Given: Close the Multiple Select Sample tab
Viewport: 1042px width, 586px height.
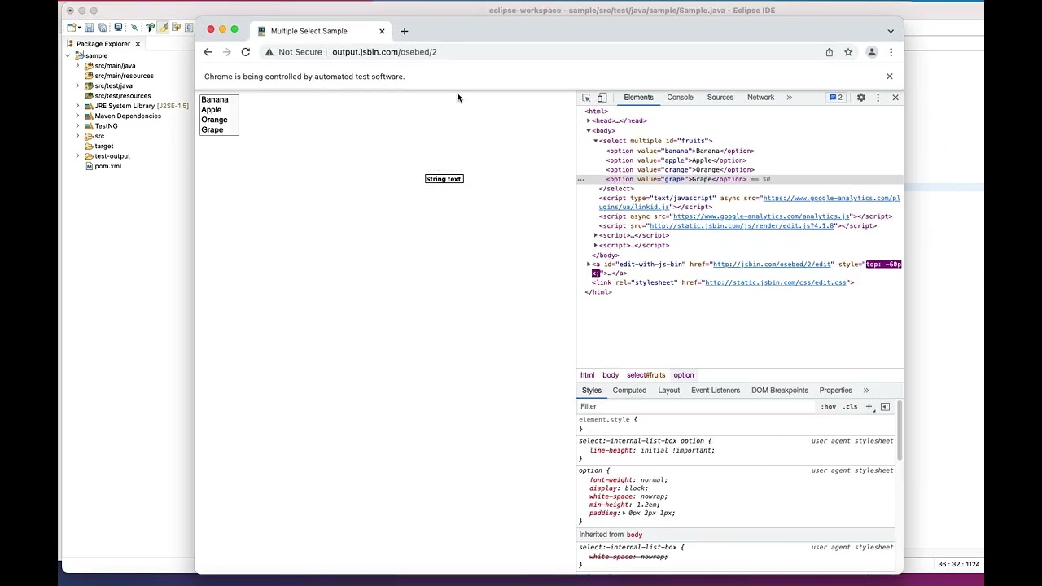Looking at the screenshot, I should pyautogui.click(x=382, y=31).
